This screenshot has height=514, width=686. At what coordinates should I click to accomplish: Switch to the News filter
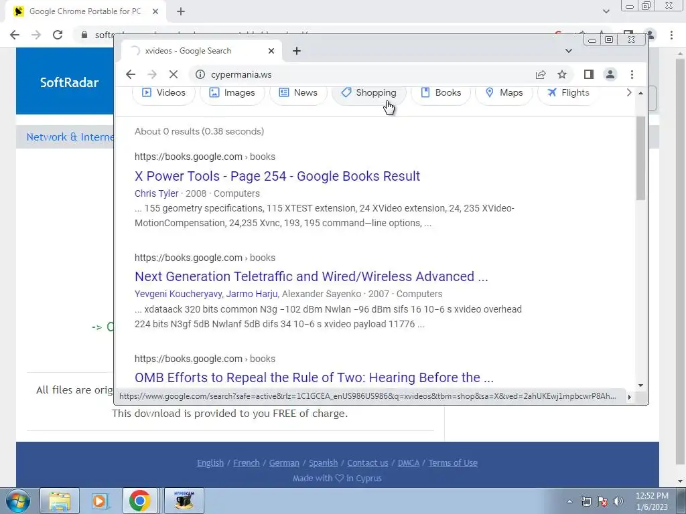point(298,92)
